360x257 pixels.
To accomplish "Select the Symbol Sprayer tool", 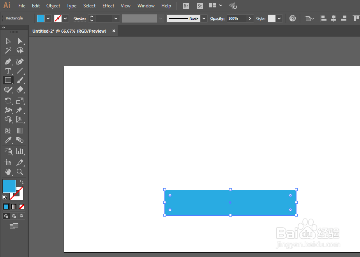I will pos(8,151).
